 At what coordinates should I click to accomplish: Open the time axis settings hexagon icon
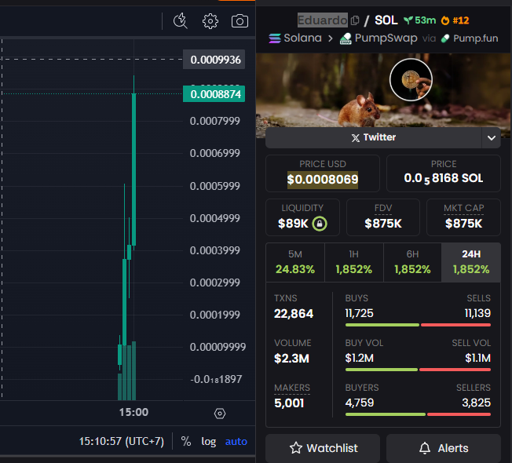coord(220,414)
